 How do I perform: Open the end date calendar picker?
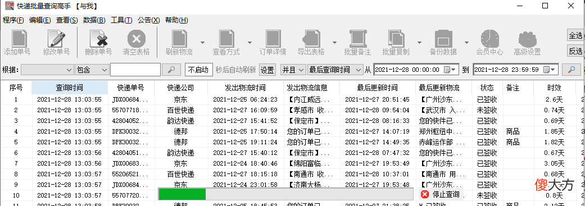coord(549,70)
